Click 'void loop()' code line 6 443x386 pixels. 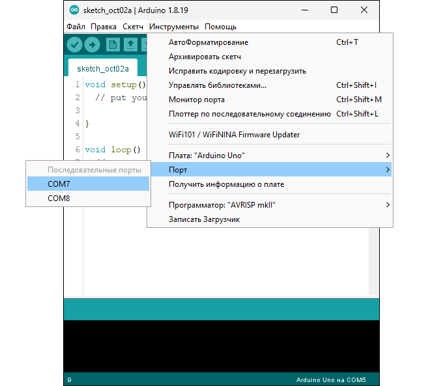click(x=113, y=150)
